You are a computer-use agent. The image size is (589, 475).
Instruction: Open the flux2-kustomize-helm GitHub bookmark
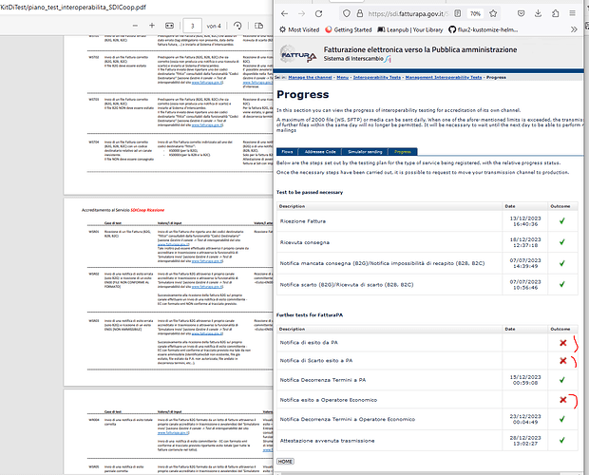[484, 29]
